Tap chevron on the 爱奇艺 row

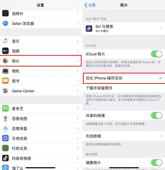point(78,109)
